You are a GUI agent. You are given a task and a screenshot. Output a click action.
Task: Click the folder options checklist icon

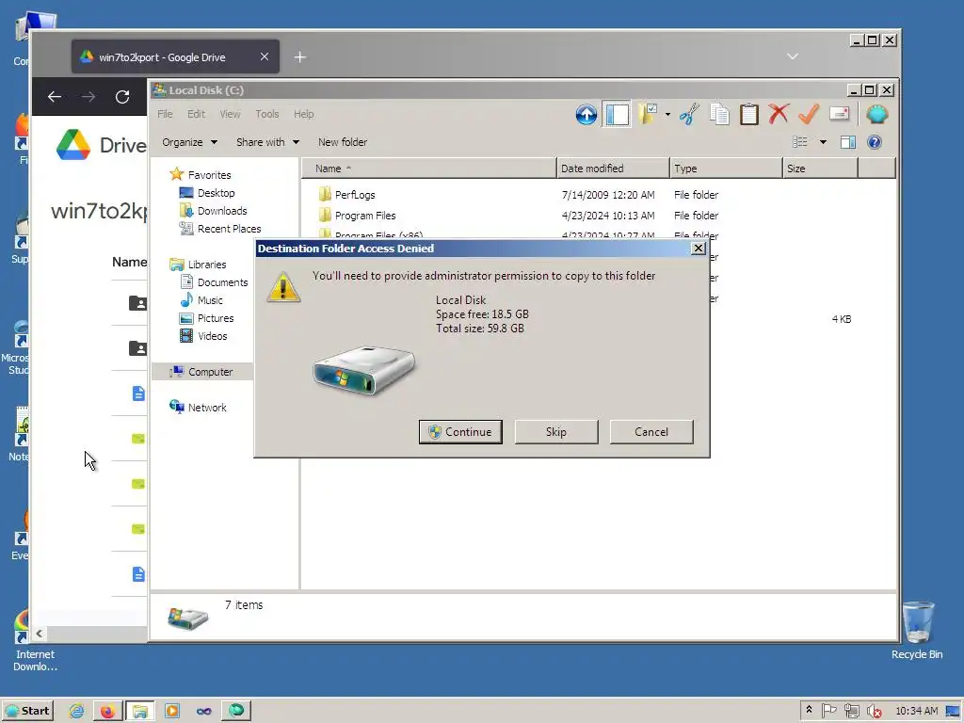coord(648,114)
